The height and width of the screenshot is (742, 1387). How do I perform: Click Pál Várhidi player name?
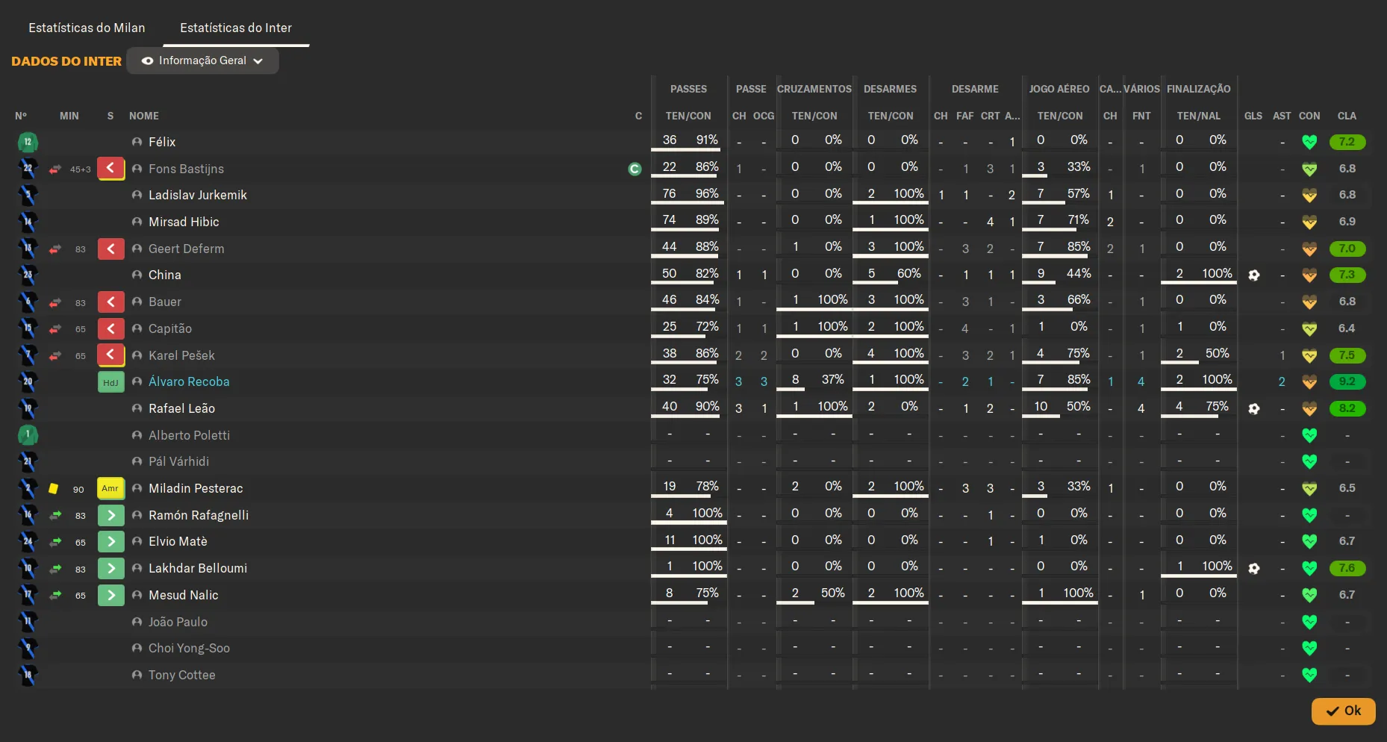179,461
